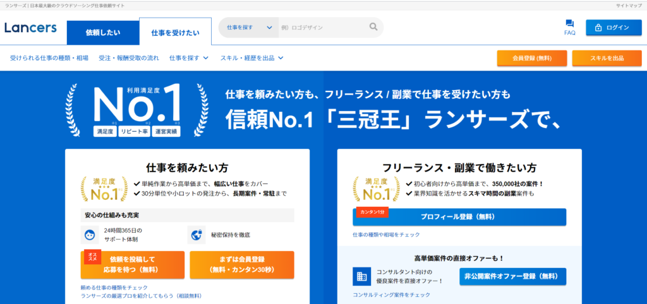Viewport: 647px width, 304px height.
Task: Click プロフィール登録（無料） button
Action: pyautogui.click(x=459, y=217)
